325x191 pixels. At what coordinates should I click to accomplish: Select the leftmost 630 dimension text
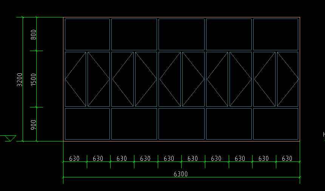click(x=74, y=158)
